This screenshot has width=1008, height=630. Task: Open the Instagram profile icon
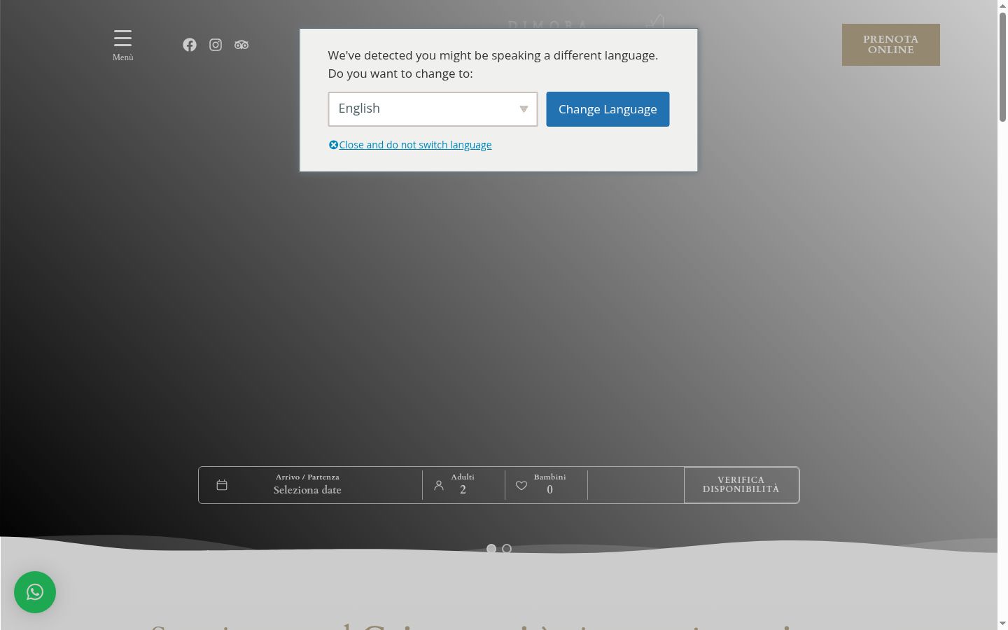coord(216,45)
